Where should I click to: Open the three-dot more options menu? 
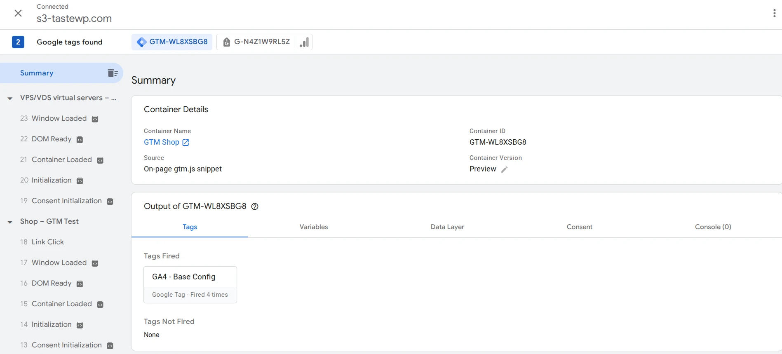tap(774, 13)
